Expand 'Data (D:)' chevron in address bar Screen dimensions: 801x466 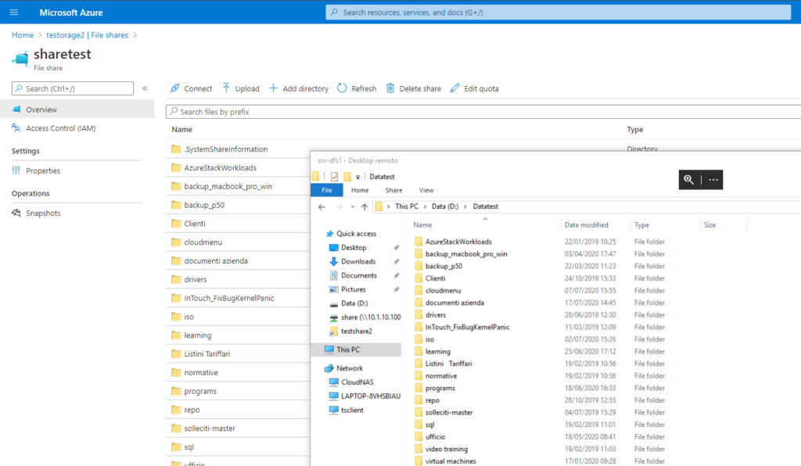pos(465,206)
